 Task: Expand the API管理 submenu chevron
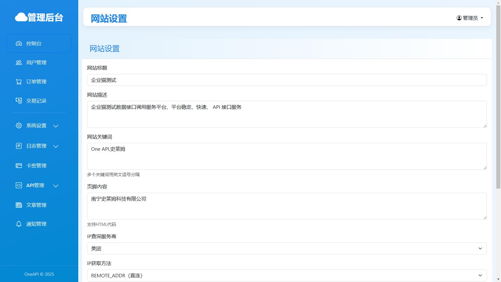coord(56,186)
